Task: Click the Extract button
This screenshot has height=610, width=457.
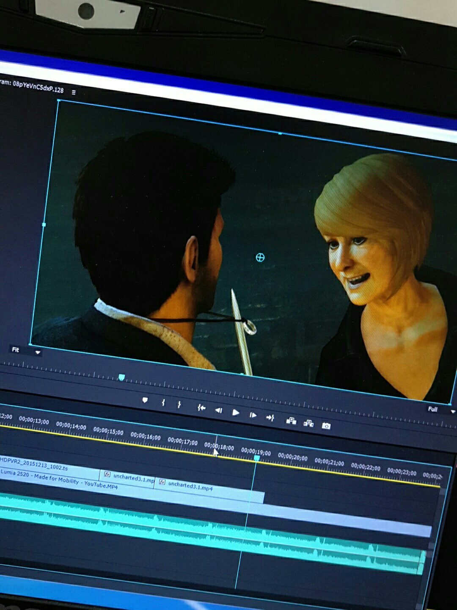Action: (308, 423)
